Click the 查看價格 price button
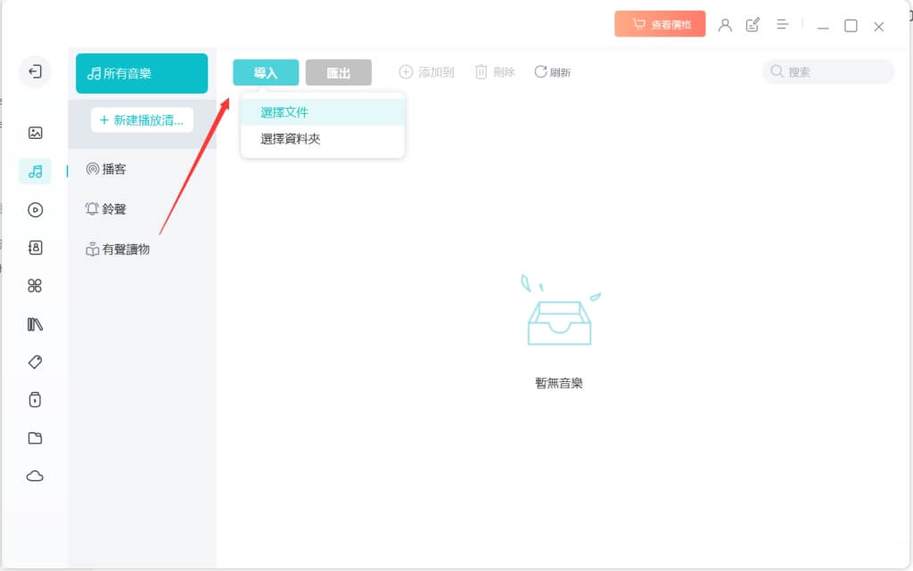Viewport: 913px width, 571px height. click(660, 24)
